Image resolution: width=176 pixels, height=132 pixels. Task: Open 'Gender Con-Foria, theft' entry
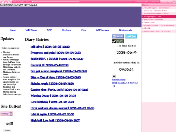click(60, 90)
